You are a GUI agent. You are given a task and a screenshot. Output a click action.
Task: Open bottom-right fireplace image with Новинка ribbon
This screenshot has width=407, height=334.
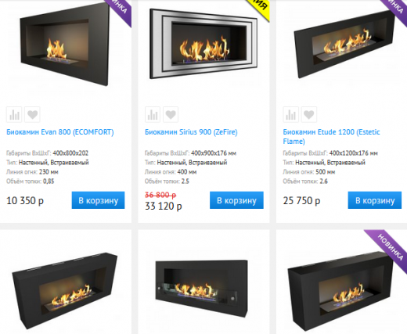pyautogui.click(x=340, y=292)
